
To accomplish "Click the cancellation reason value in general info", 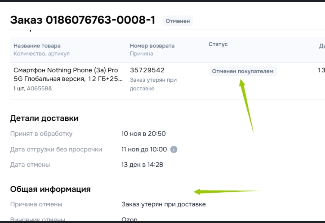I will click(x=163, y=204).
